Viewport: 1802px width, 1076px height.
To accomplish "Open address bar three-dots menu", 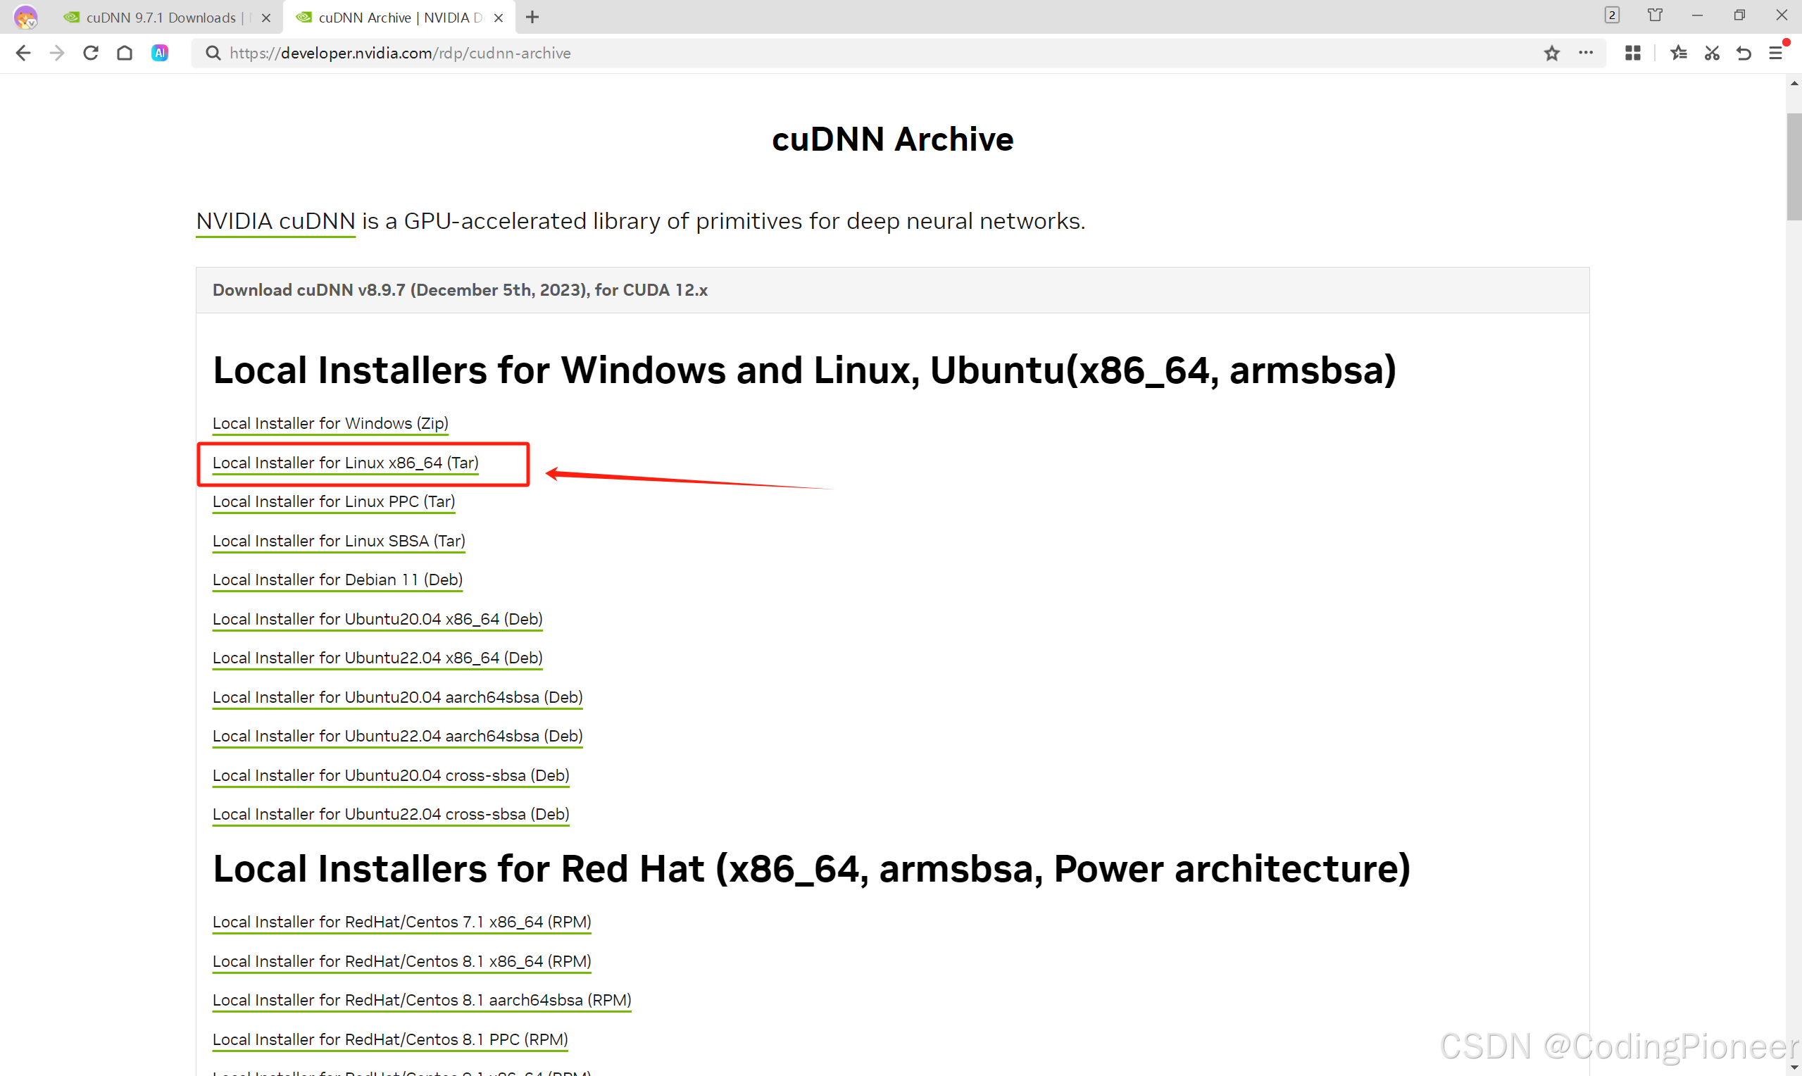I will pyautogui.click(x=1585, y=53).
